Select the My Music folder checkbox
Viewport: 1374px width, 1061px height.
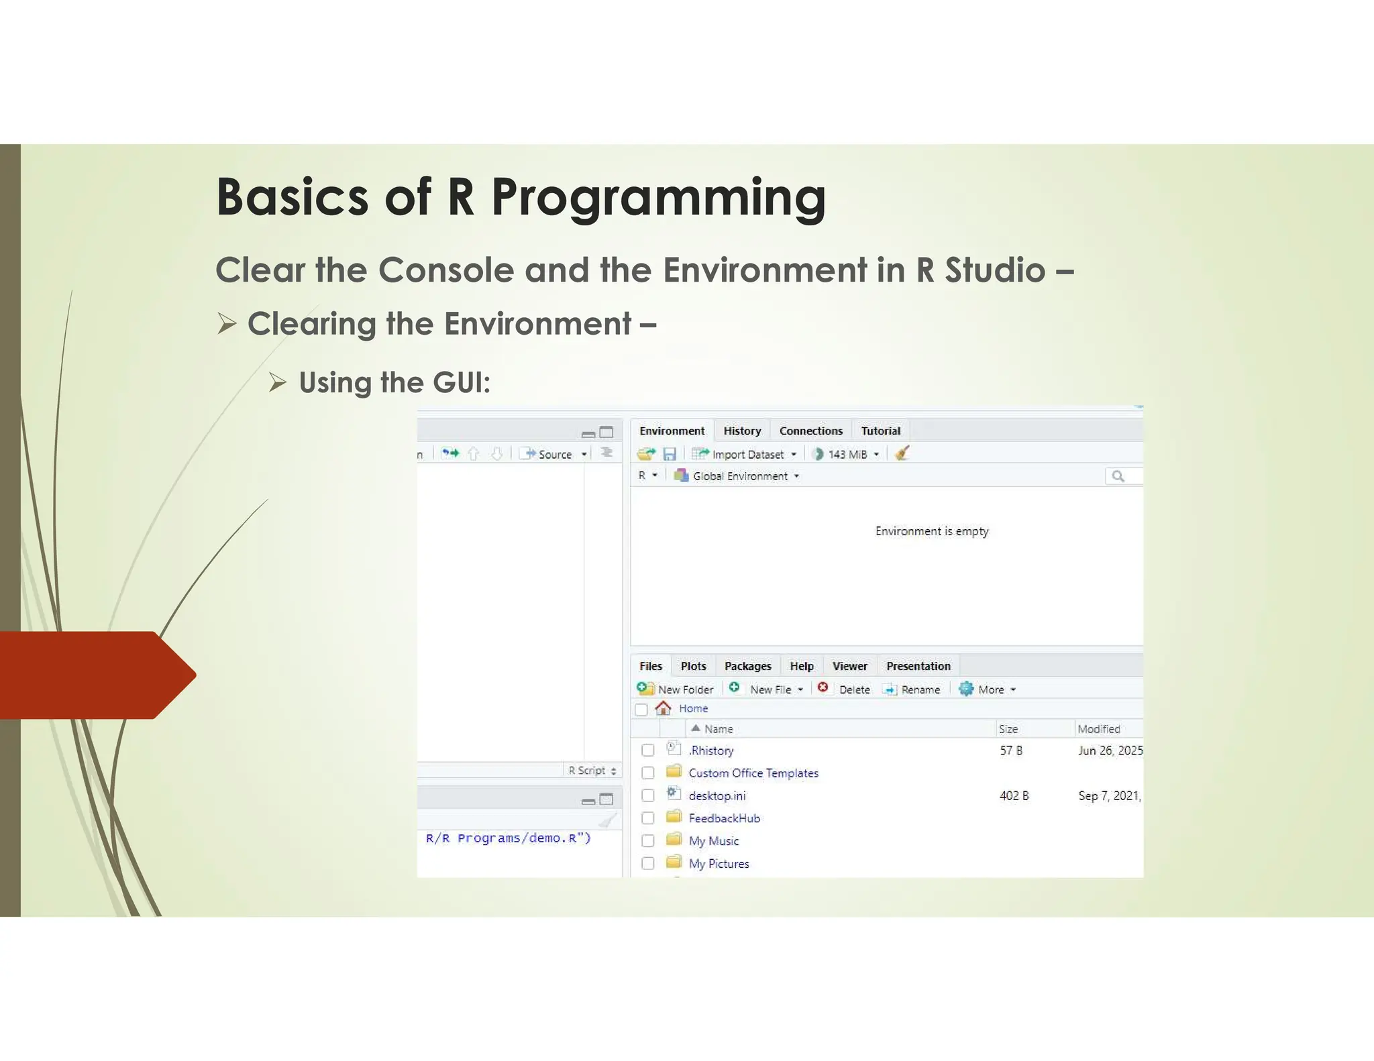tap(647, 840)
